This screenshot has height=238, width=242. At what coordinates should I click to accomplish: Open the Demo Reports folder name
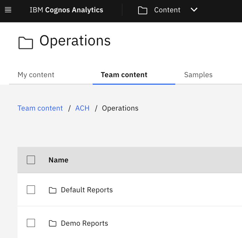pos(84,223)
